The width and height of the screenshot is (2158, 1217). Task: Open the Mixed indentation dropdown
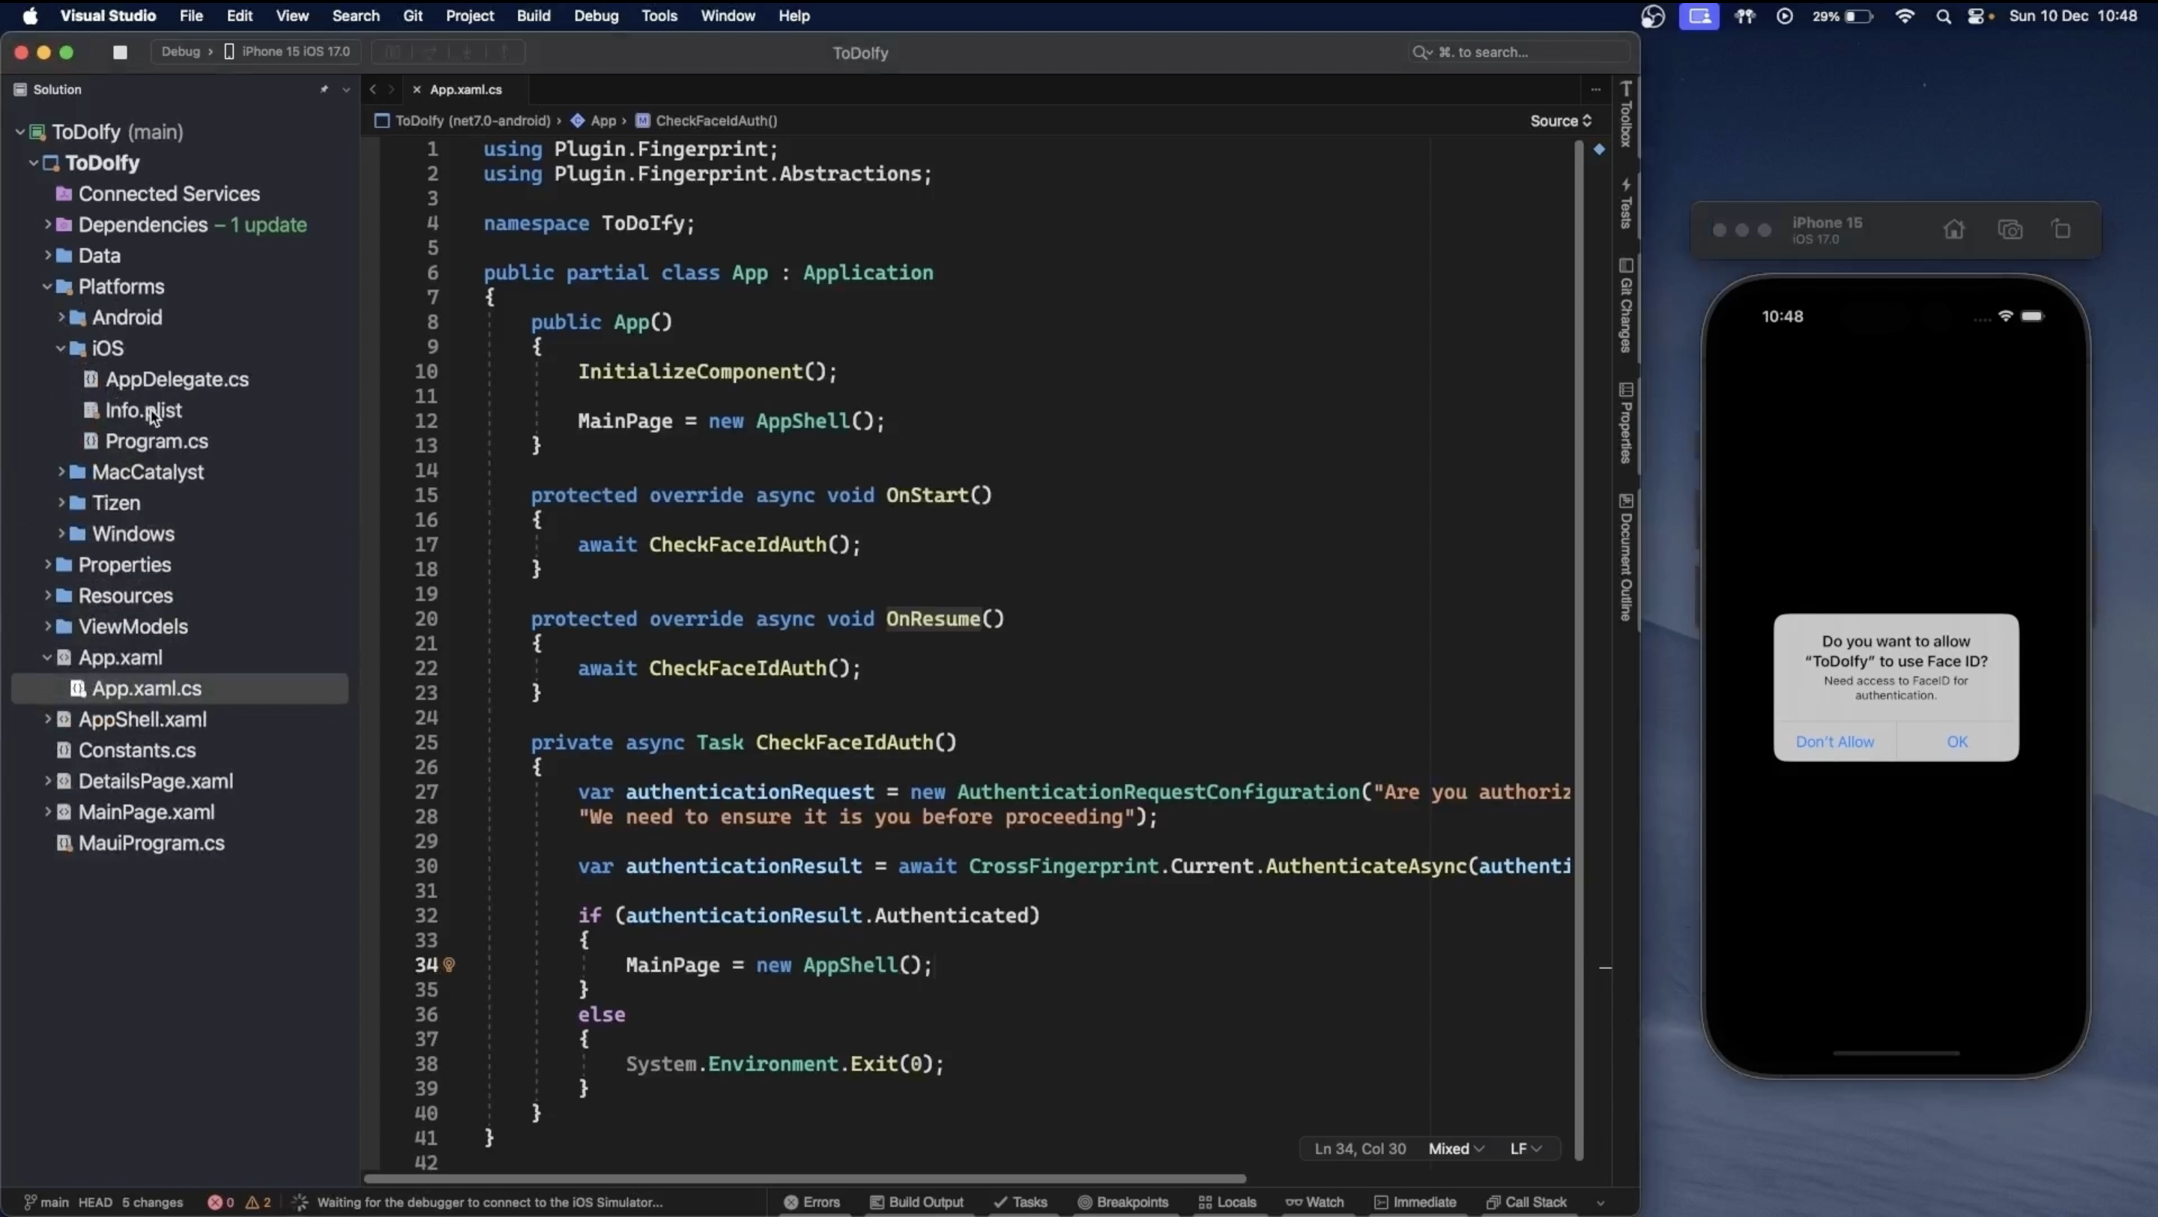(1456, 1148)
